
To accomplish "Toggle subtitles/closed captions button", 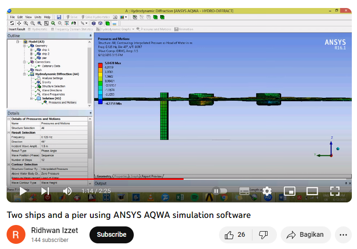I will (244, 191).
